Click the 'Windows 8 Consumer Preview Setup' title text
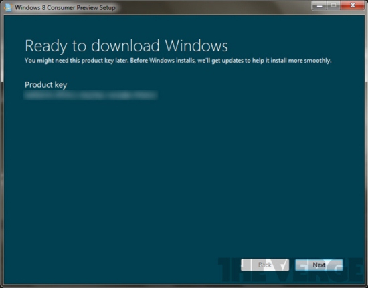Image resolution: width=368 pixels, height=288 pixels. pos(65,7)
